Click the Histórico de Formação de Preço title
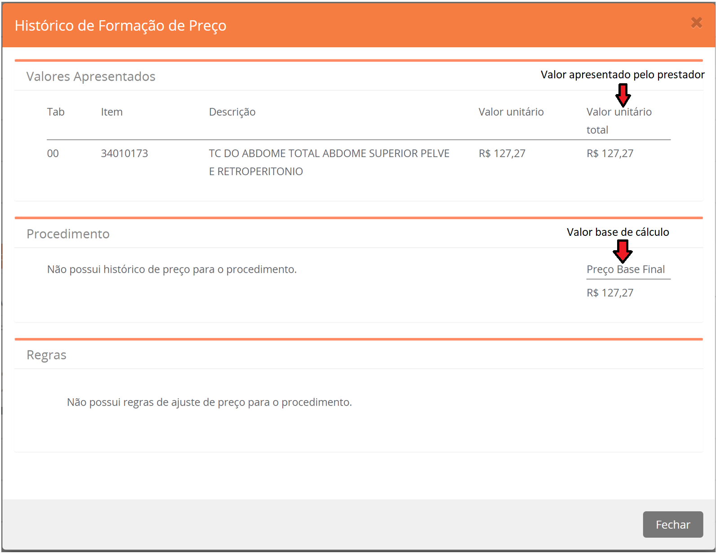Screen dimensions: 716x554 120,26
